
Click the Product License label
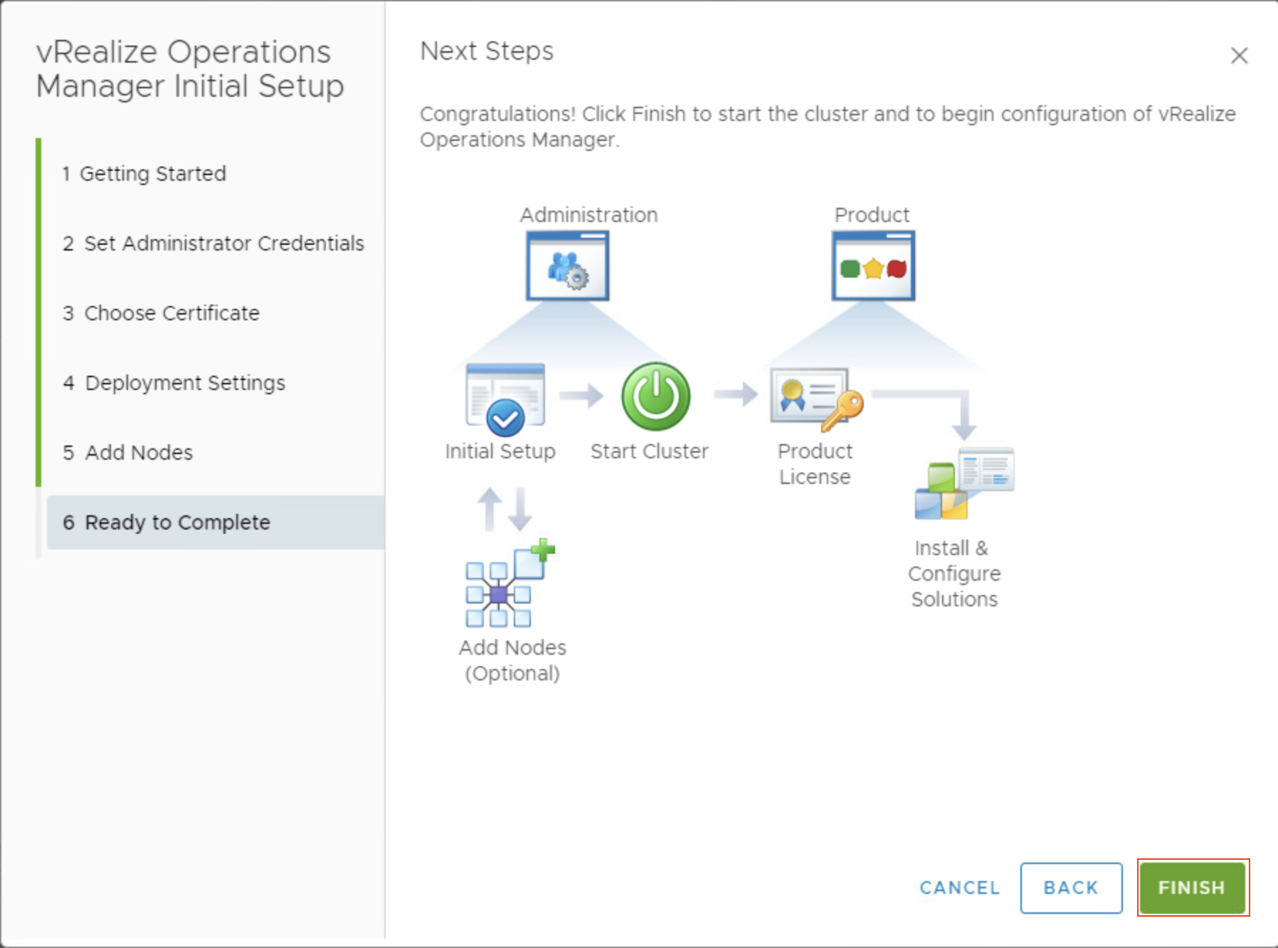tap(815, 464)
